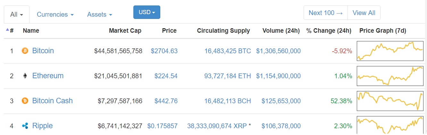Expand the Assets dropdown menu

point(100,14)
